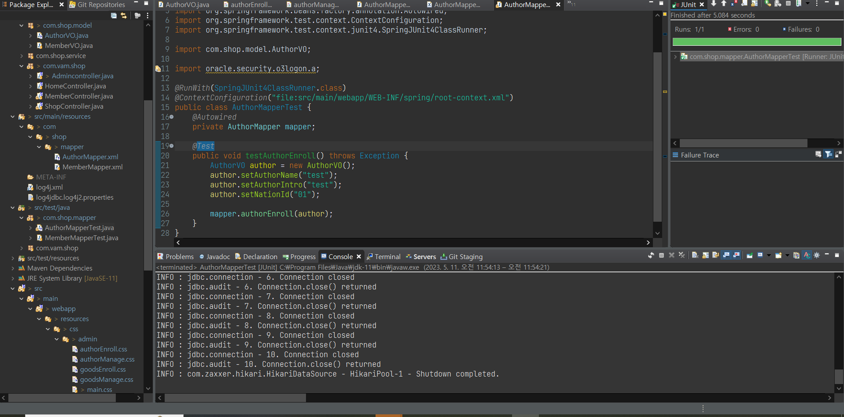Pin the console view
The height and width of the screenshot is (417, 844).
(750, 255)
